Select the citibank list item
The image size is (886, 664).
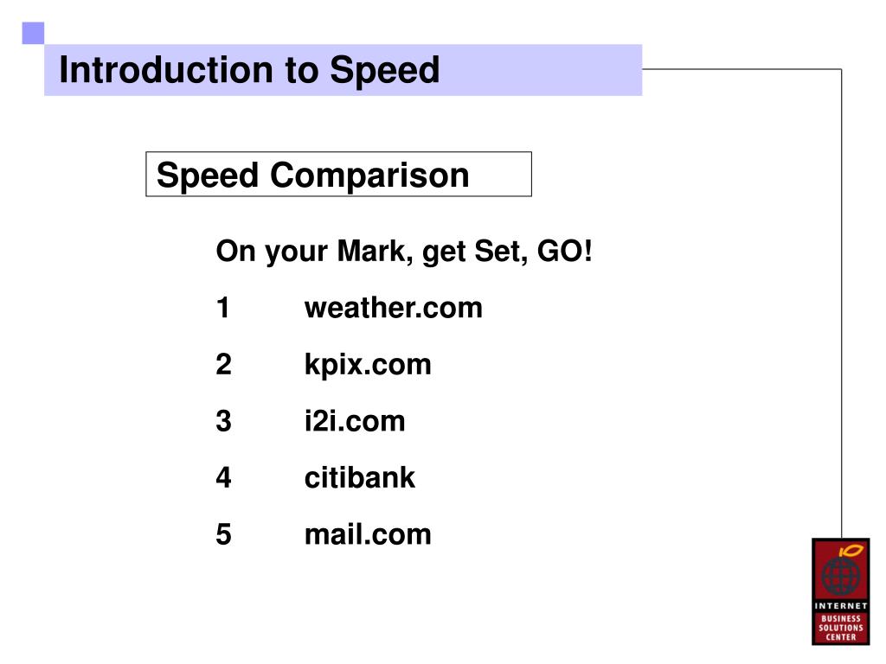[359, 477]
